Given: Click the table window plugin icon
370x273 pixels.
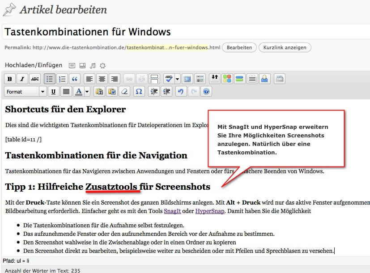Looking at the screenshot, I should tap(280, 79).
